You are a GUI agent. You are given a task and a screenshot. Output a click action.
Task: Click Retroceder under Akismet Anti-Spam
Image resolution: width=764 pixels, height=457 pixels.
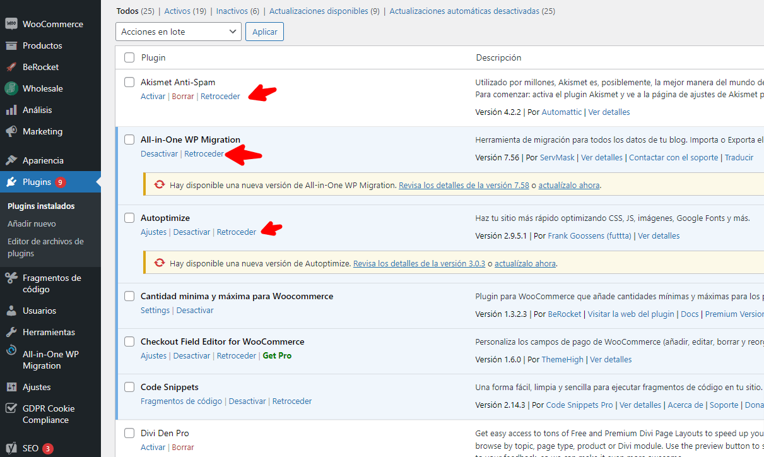click(x=220, y=97)
